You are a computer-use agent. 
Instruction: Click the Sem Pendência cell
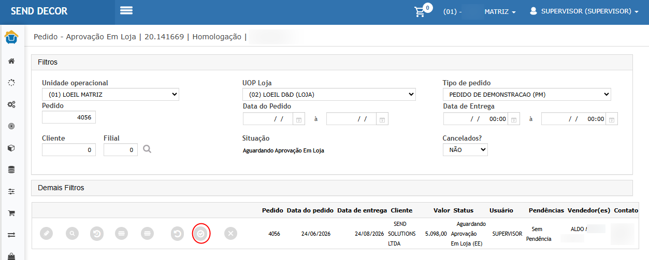tap(538, 234)
